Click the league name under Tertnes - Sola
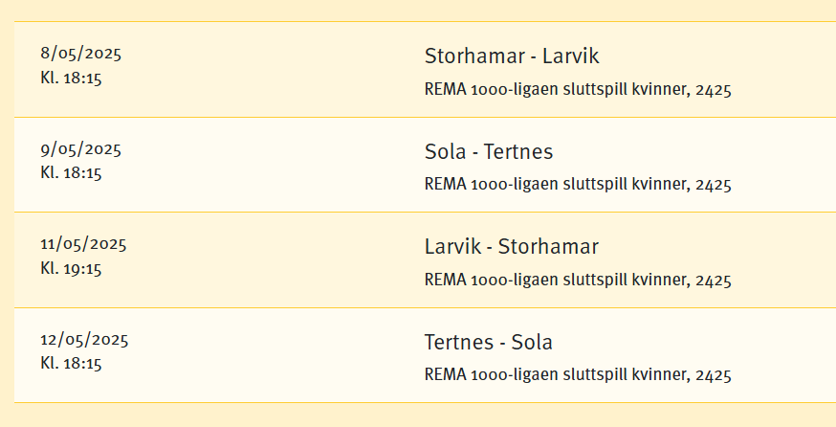This screenshot has height=427, width=836. 577,375
